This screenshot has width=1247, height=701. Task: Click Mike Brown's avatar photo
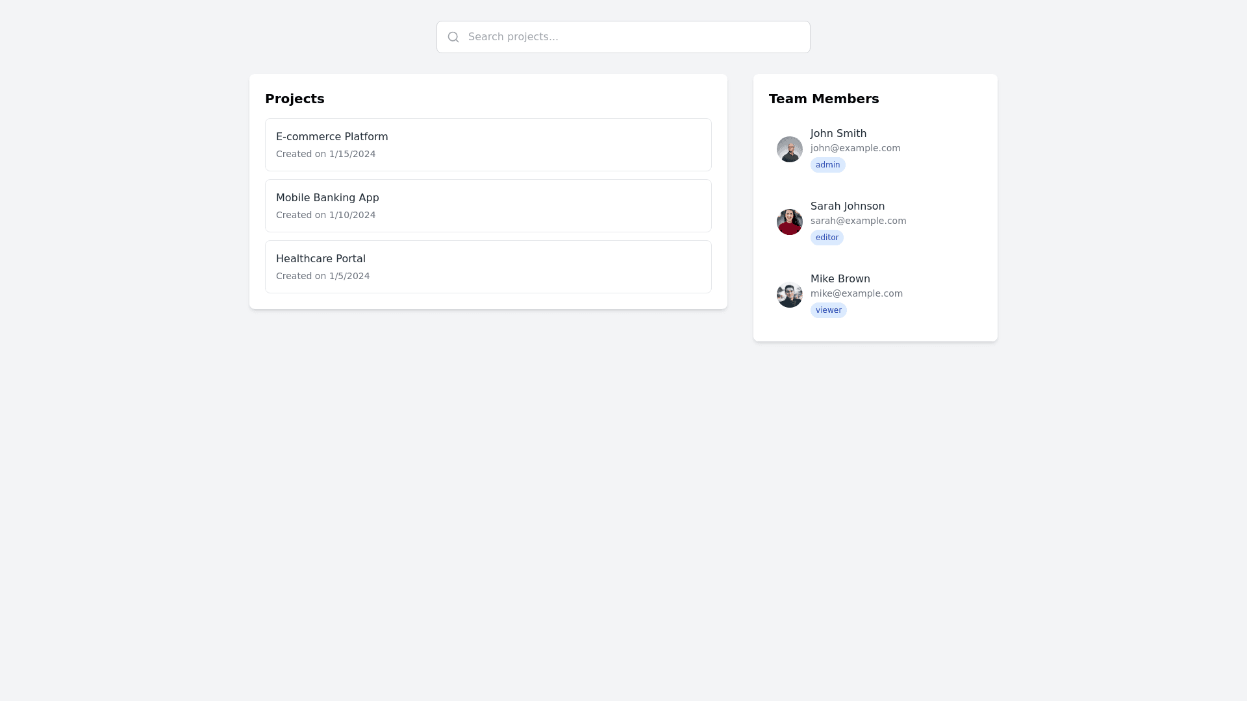click(x=789, y=295)
